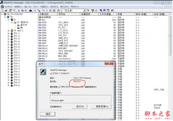The width and height of the screenshot is (173, 121).
Task: Click the context Help arrow icon
Action: pos(112,10)
